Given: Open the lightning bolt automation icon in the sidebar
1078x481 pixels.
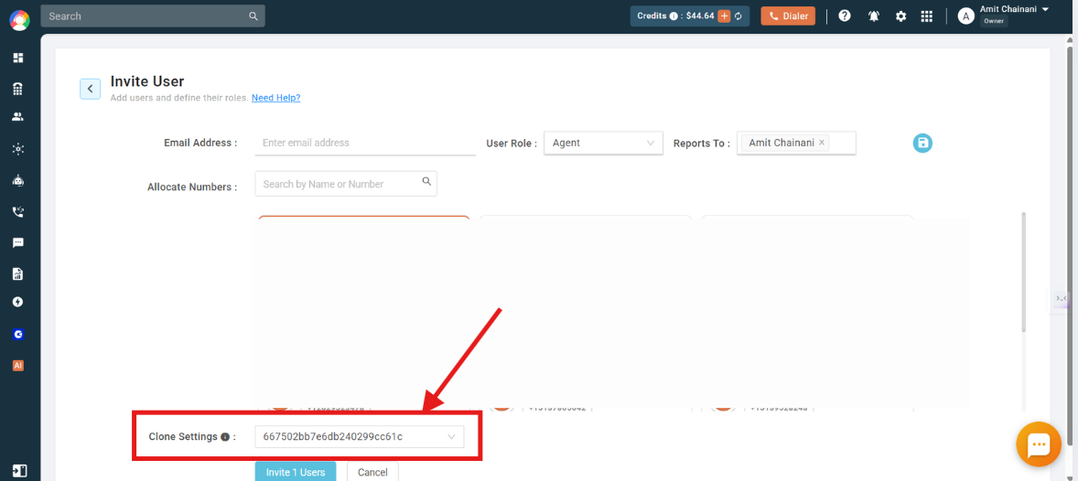Looking at the screenshot, I should point(18,303).
